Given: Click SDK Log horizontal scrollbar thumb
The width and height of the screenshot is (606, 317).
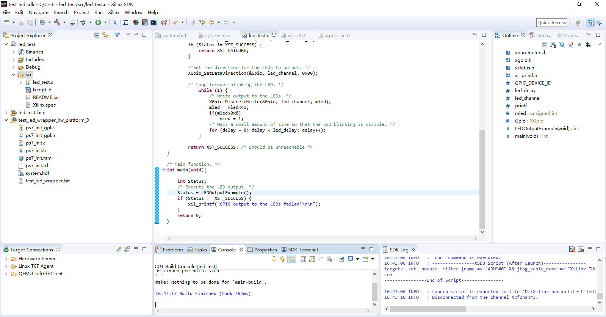Looking at the screenshot, I should [428, 309].
